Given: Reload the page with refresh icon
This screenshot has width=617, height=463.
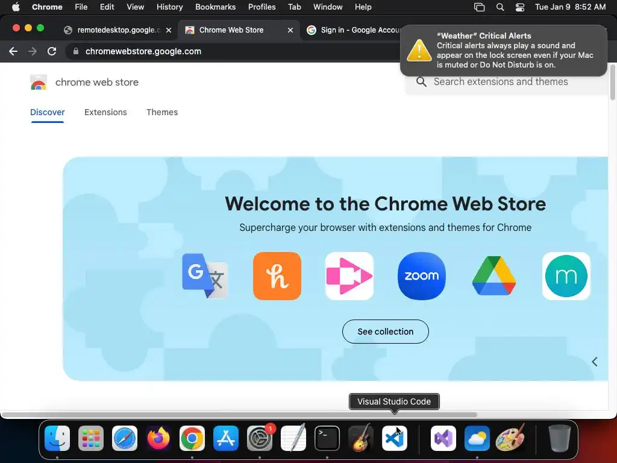Looking at the screenshot, I should [x=52, y=51].
